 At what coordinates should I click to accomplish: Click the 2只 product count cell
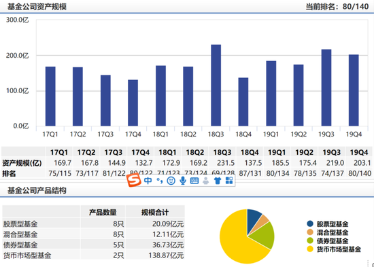coord(118,255)
